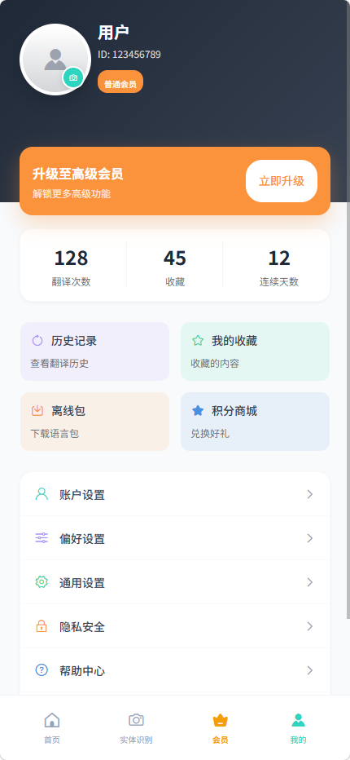This screenshot has width=350, height=760.
Task: Click the 账户设置 person icon
Action: (42, 494)
